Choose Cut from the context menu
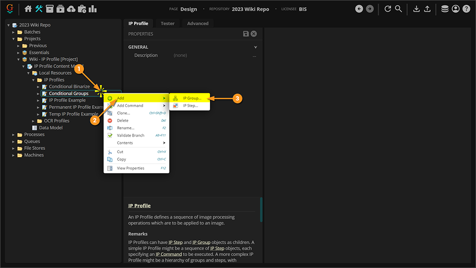 (x=136, y=152)
